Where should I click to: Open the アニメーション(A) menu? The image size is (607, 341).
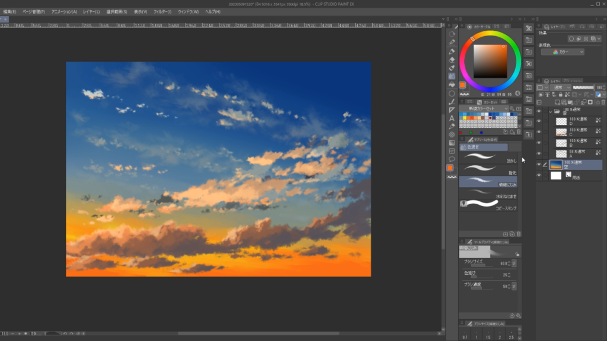[64, 12]
